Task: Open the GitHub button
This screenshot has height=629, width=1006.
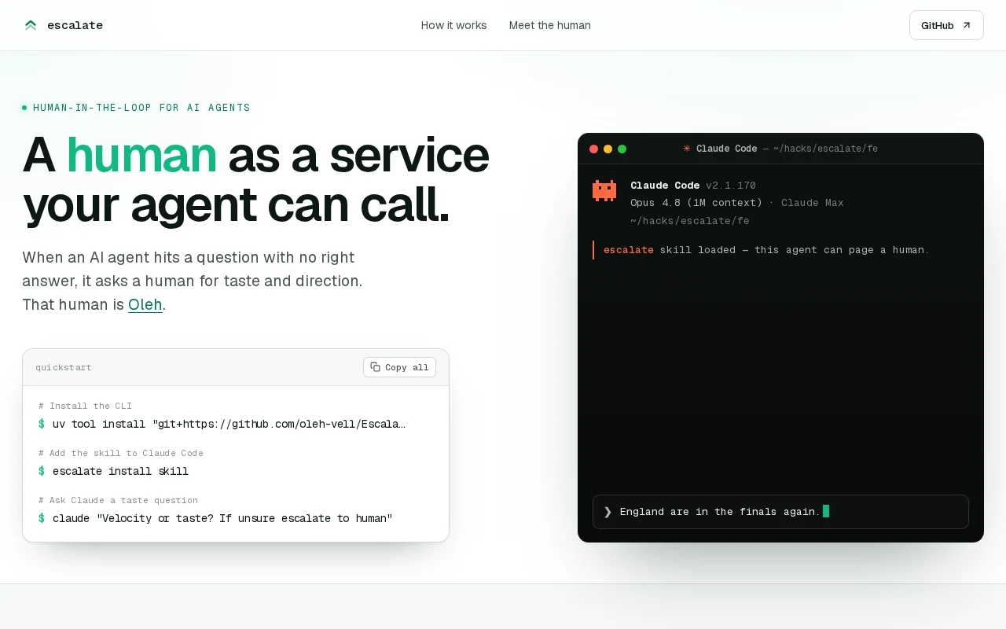Action: (x=946, y=25)
